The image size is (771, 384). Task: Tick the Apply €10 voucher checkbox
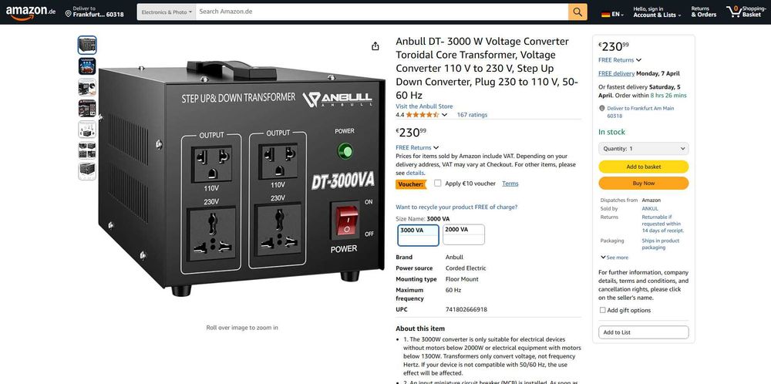438,183
